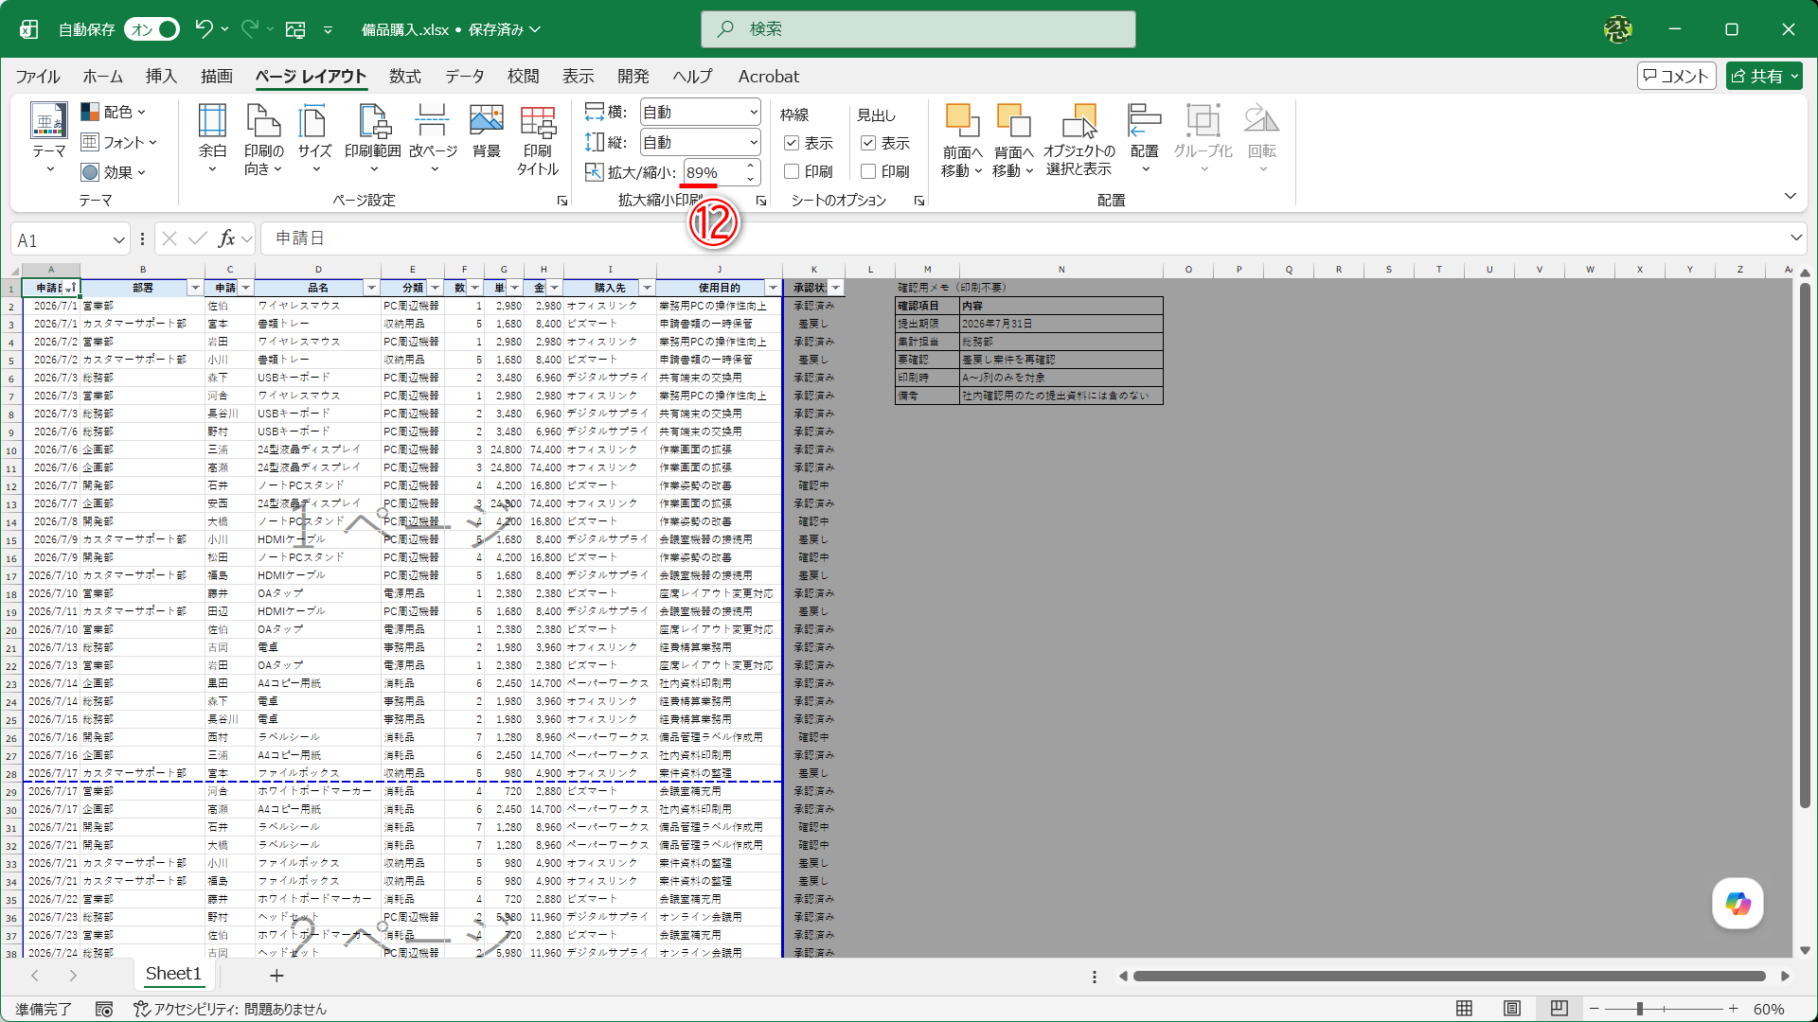Open オブジェクトの選択と表示 pane
Viewport: 1818px width, 1022px height.
tap(1078, 140)
